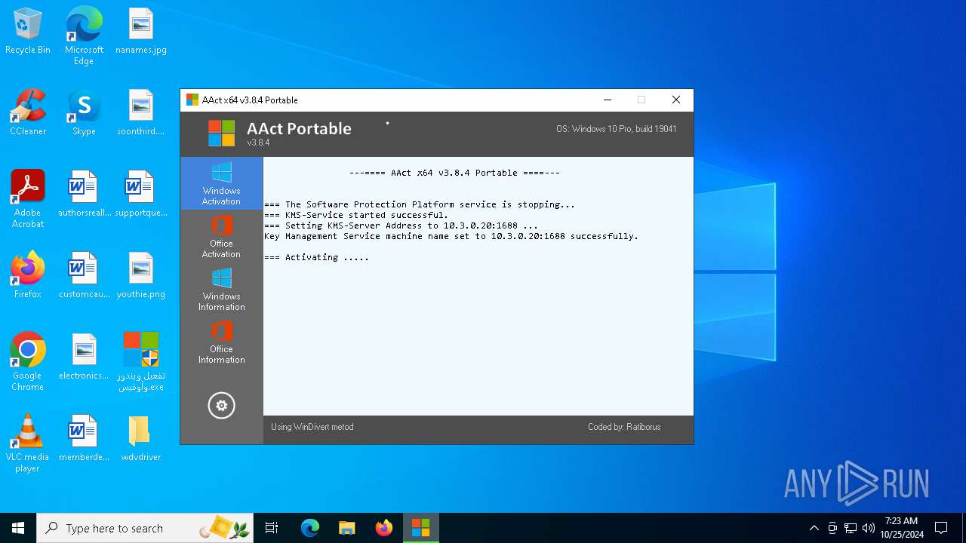Launch VLC media player desktop shortcut
966x543 pixels.
point(28,443)
